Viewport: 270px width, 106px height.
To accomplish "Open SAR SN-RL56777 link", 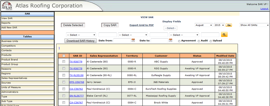I will point(77,96).
